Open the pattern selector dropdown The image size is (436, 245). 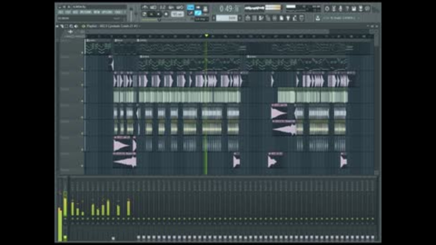tap(227, 18)
